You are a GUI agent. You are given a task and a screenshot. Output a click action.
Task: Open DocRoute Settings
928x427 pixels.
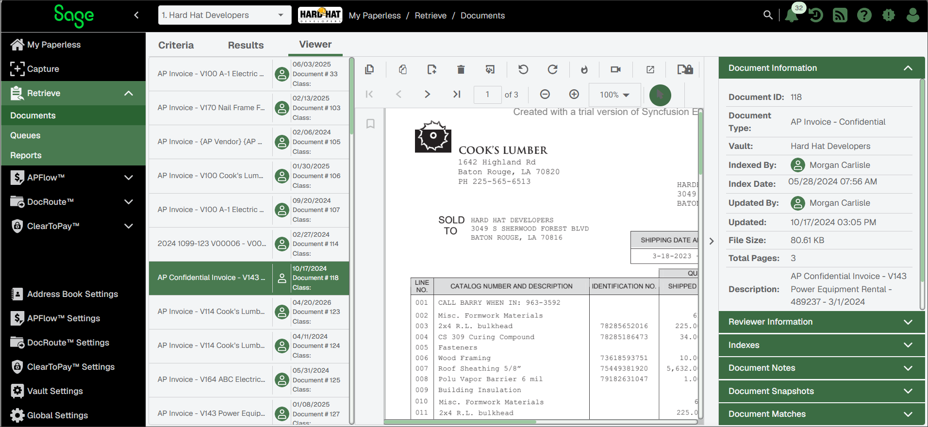coord(73,343)
